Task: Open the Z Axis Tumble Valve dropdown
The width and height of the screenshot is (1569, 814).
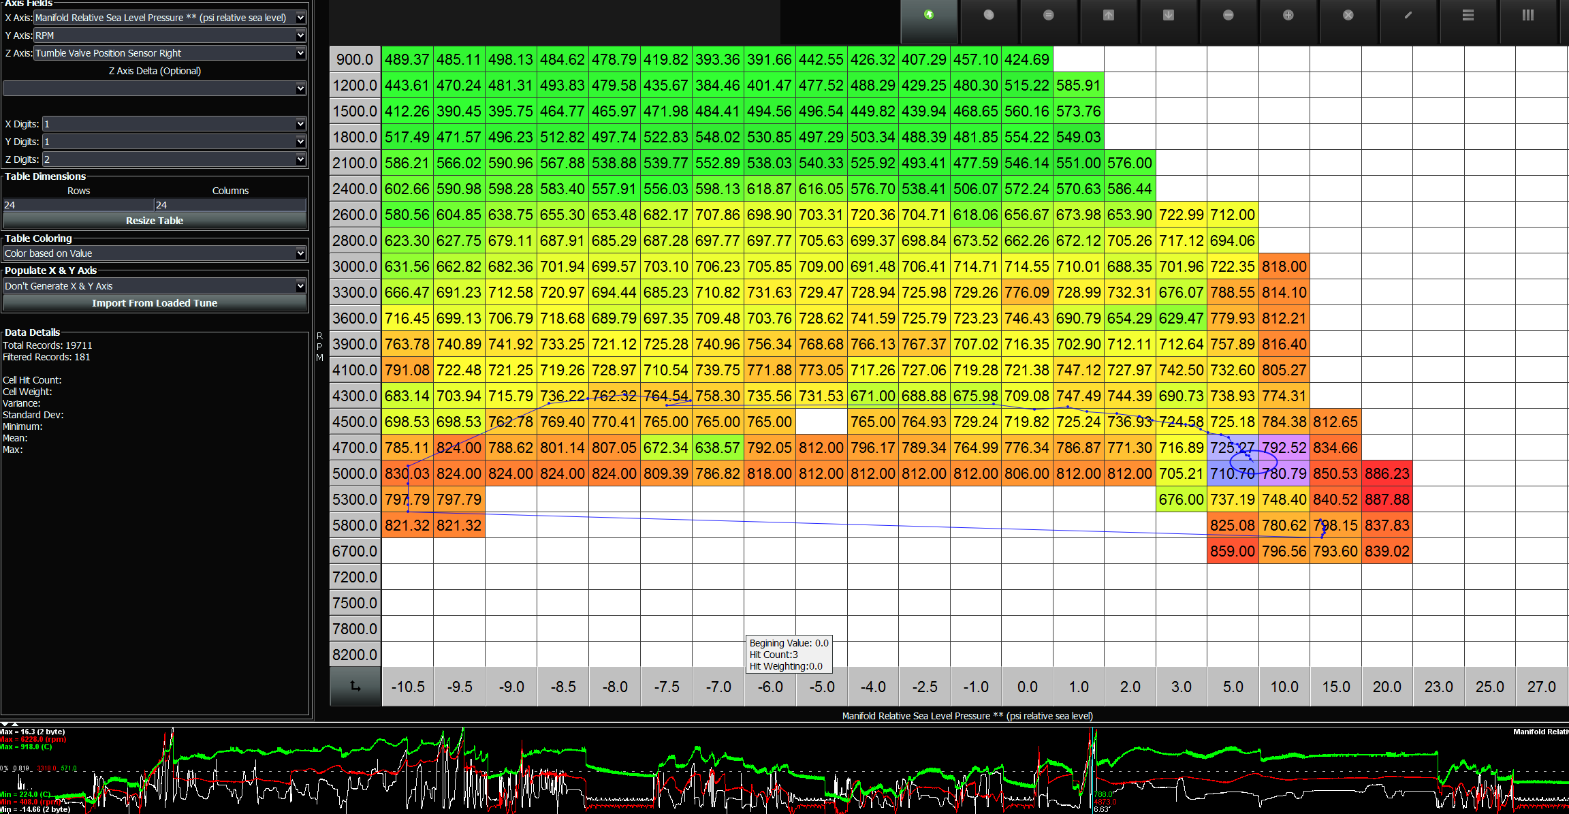Action: point(300,53)
